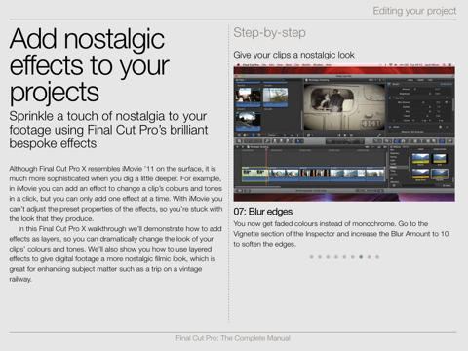Open the Effects browser toolbar icon
This screenshot has width=468, height=351.
coord(397,141)
